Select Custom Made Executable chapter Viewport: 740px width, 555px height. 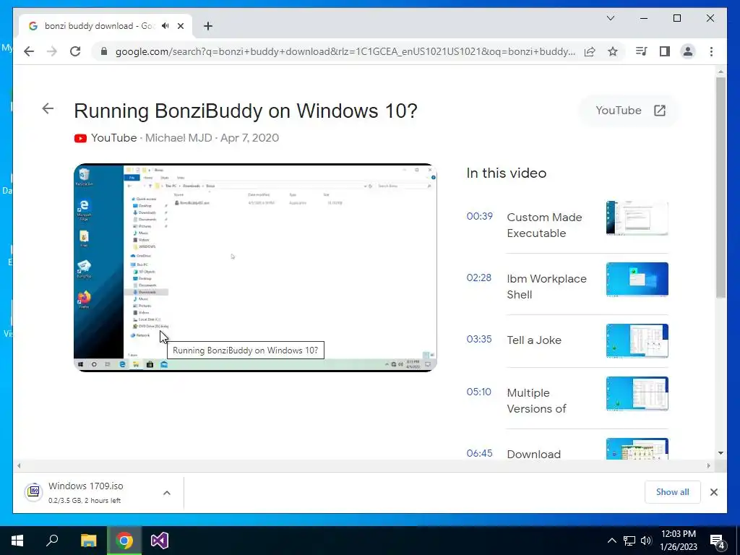click(x=544, y=225)
